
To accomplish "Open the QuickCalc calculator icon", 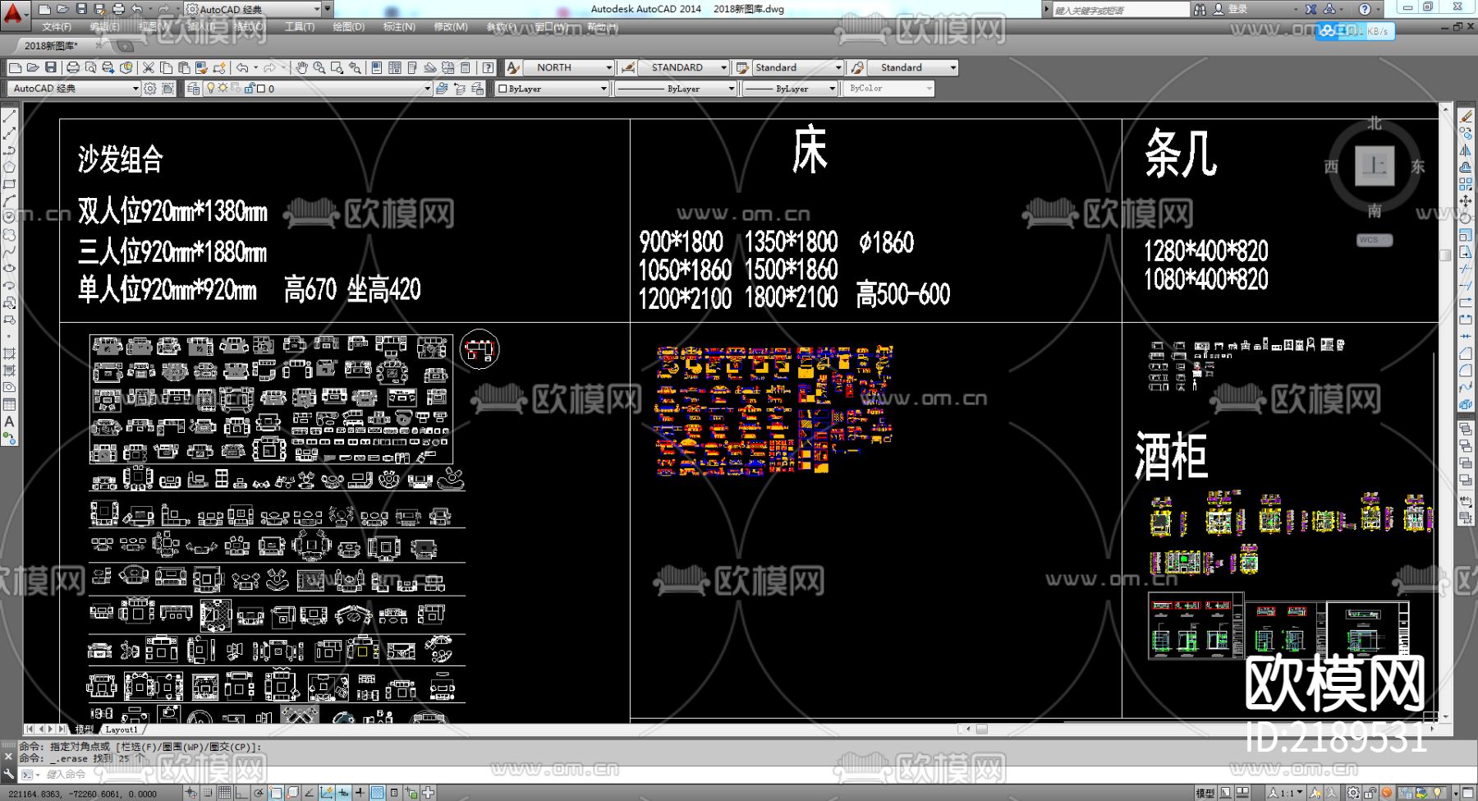I will point(466,67).
